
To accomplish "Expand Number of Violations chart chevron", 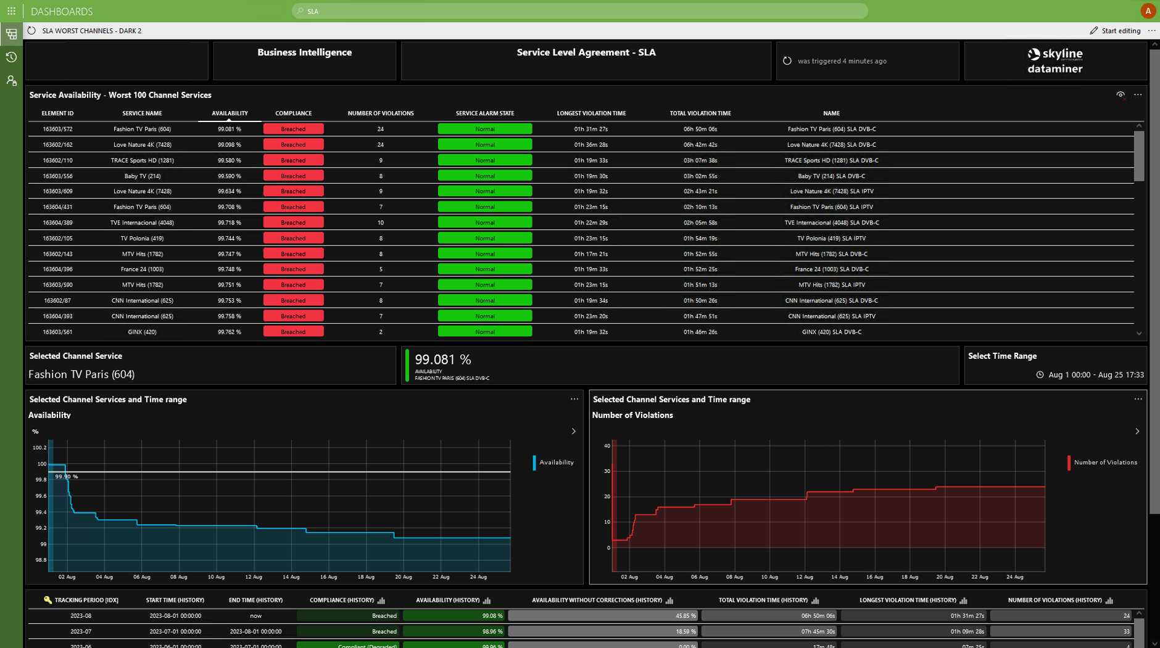I will tap(1137, 432).
